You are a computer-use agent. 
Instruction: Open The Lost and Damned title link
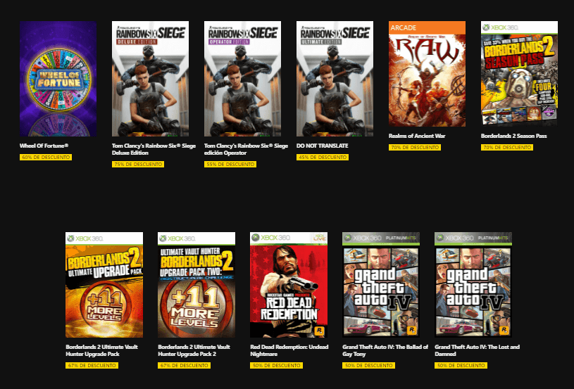pos(477,350)
